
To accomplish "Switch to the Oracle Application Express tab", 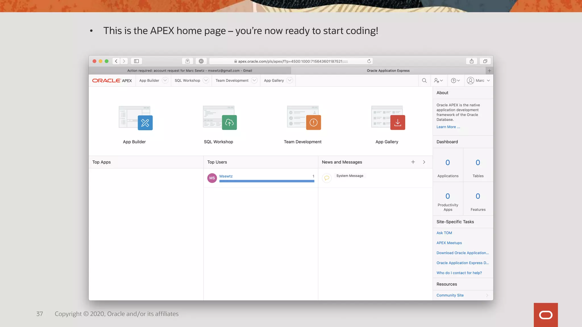I will [x=388, y=71].
